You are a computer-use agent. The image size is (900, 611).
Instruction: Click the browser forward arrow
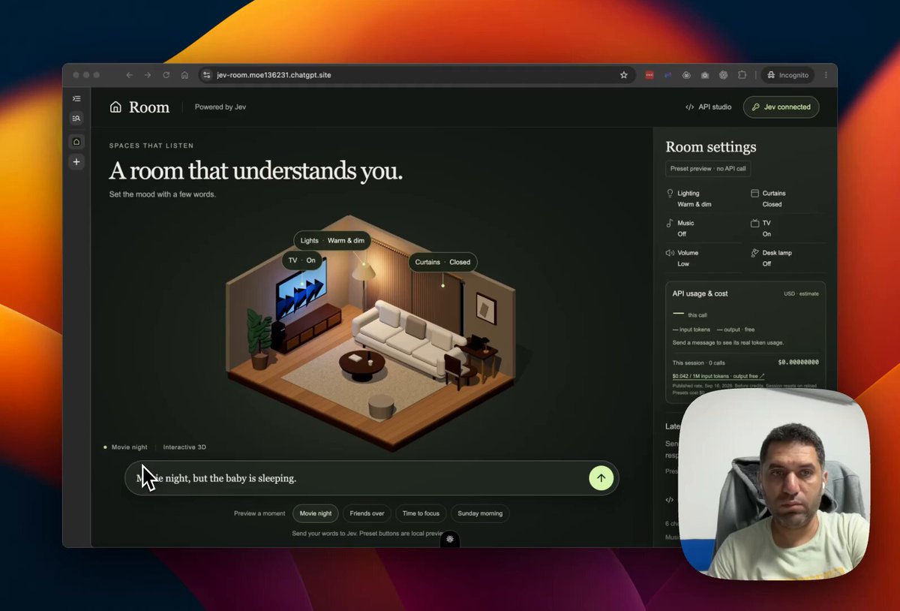148,75
